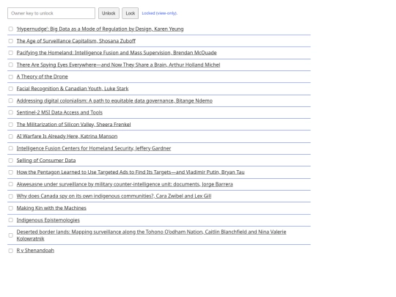The height and width of the screenshot is (297, 396).
Task: Open the 'Hypernudge' Big Data link
Action: point(100,29)
